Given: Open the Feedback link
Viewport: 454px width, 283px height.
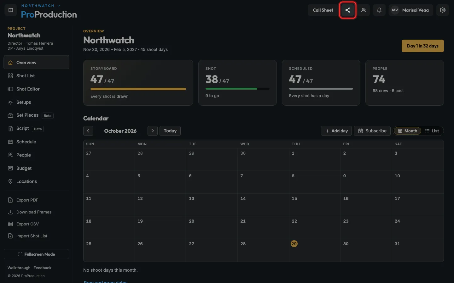Looking at the screenshot, I should [42, 268].
